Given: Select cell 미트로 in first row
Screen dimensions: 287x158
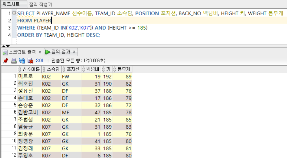Looking at the screenshot, I should (29, 76).
